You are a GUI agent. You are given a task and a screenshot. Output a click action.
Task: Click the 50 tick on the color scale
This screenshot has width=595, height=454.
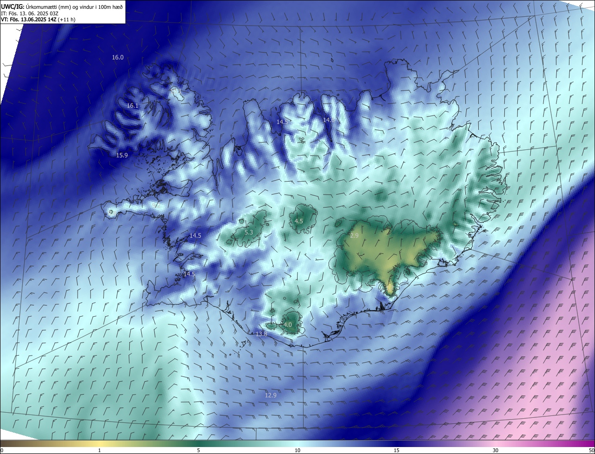(591, 450)
